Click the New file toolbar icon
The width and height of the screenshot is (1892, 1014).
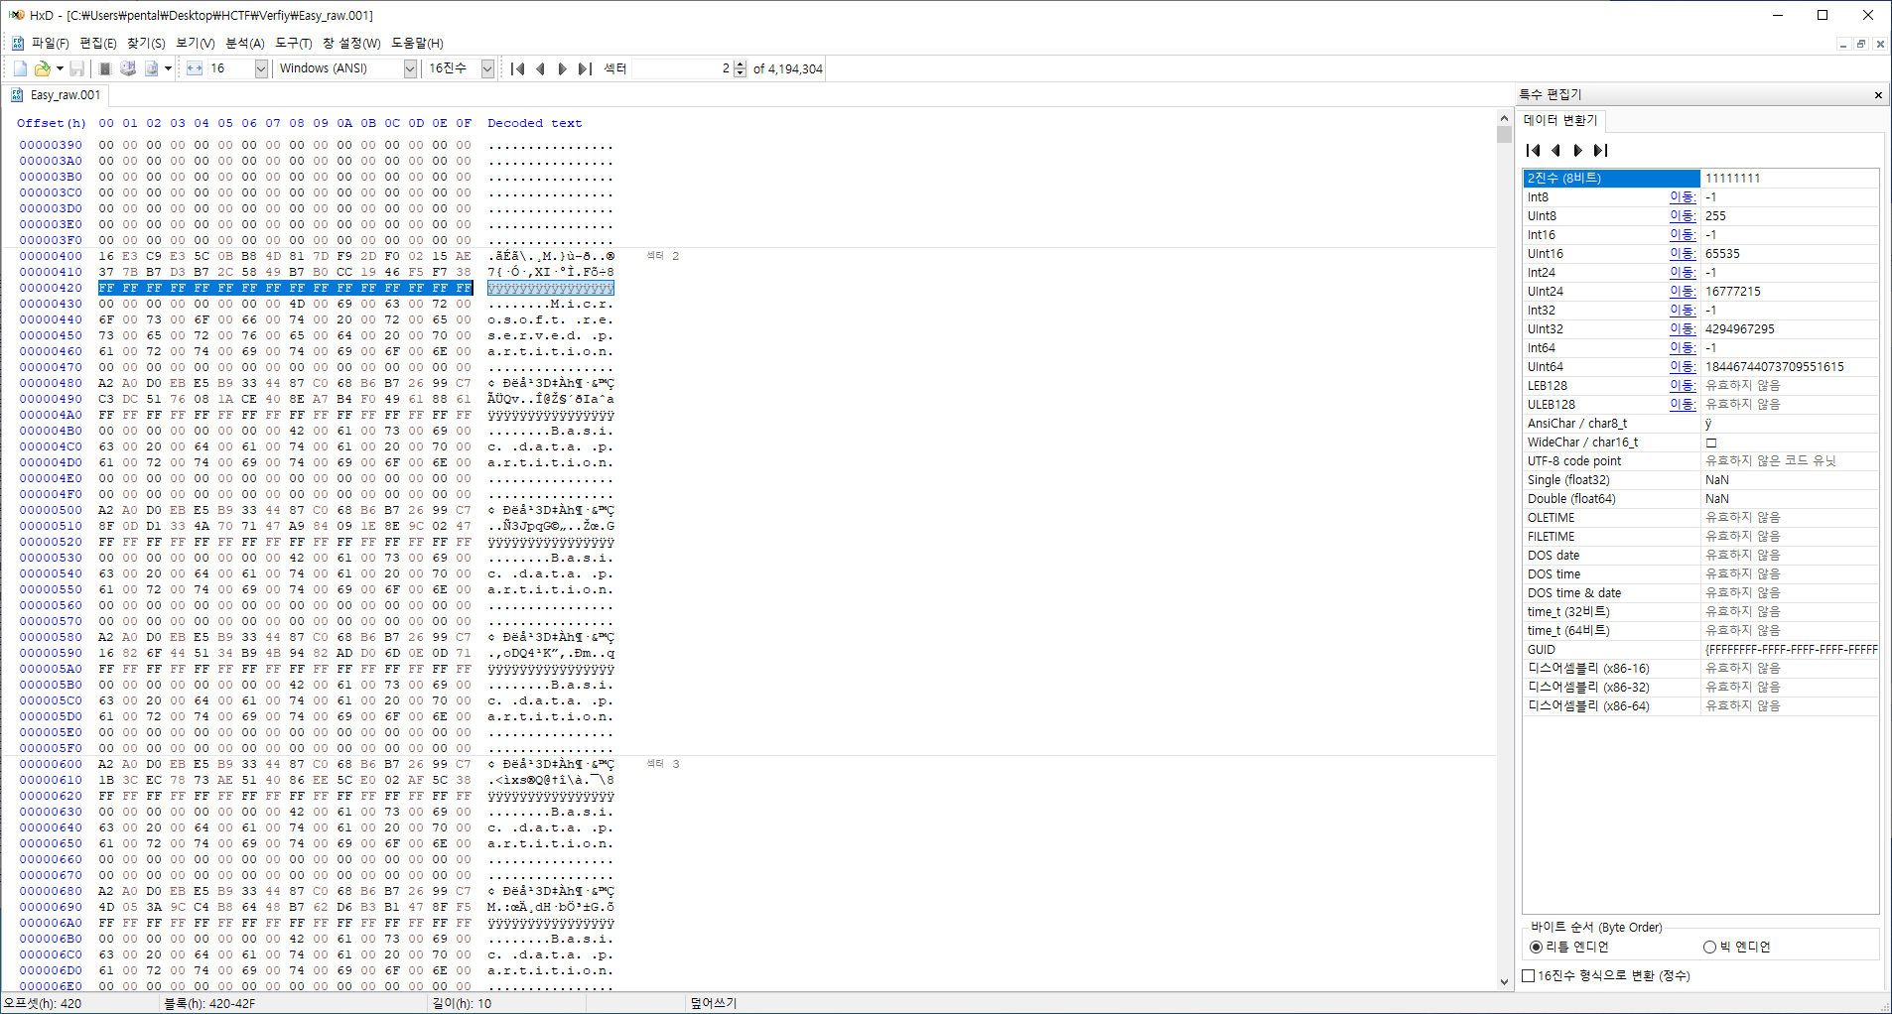(x=20, y=68)
